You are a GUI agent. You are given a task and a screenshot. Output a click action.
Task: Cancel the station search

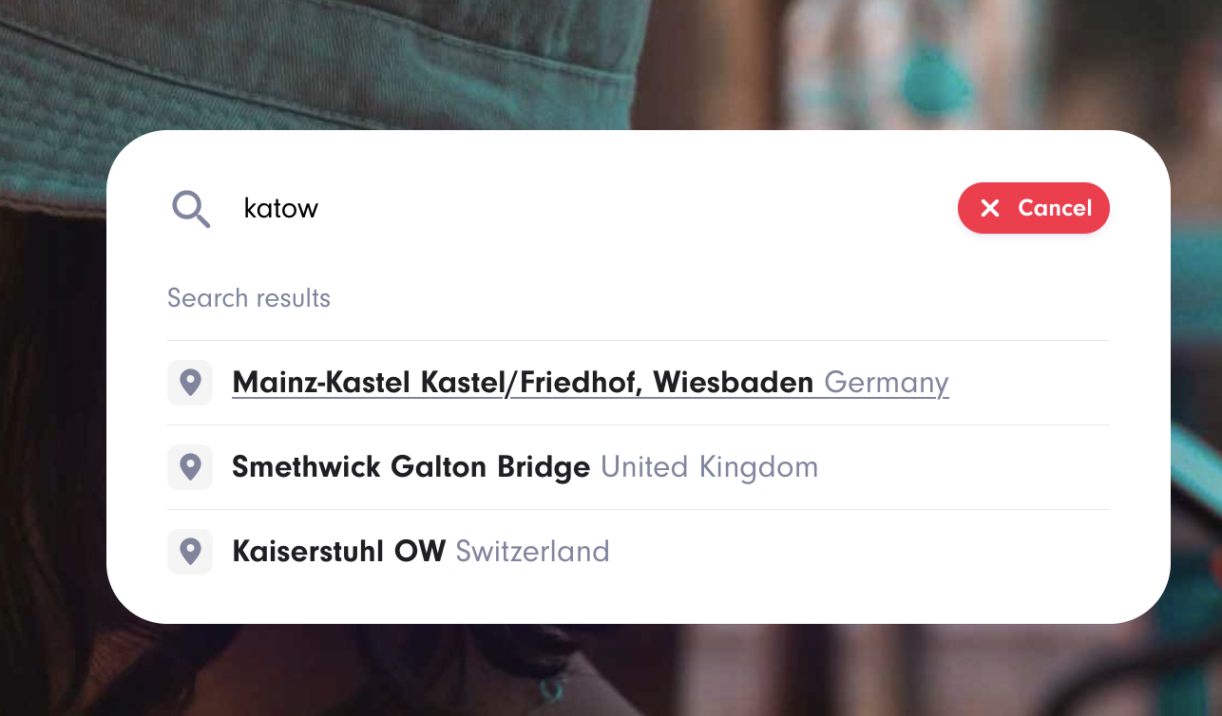1034,208
